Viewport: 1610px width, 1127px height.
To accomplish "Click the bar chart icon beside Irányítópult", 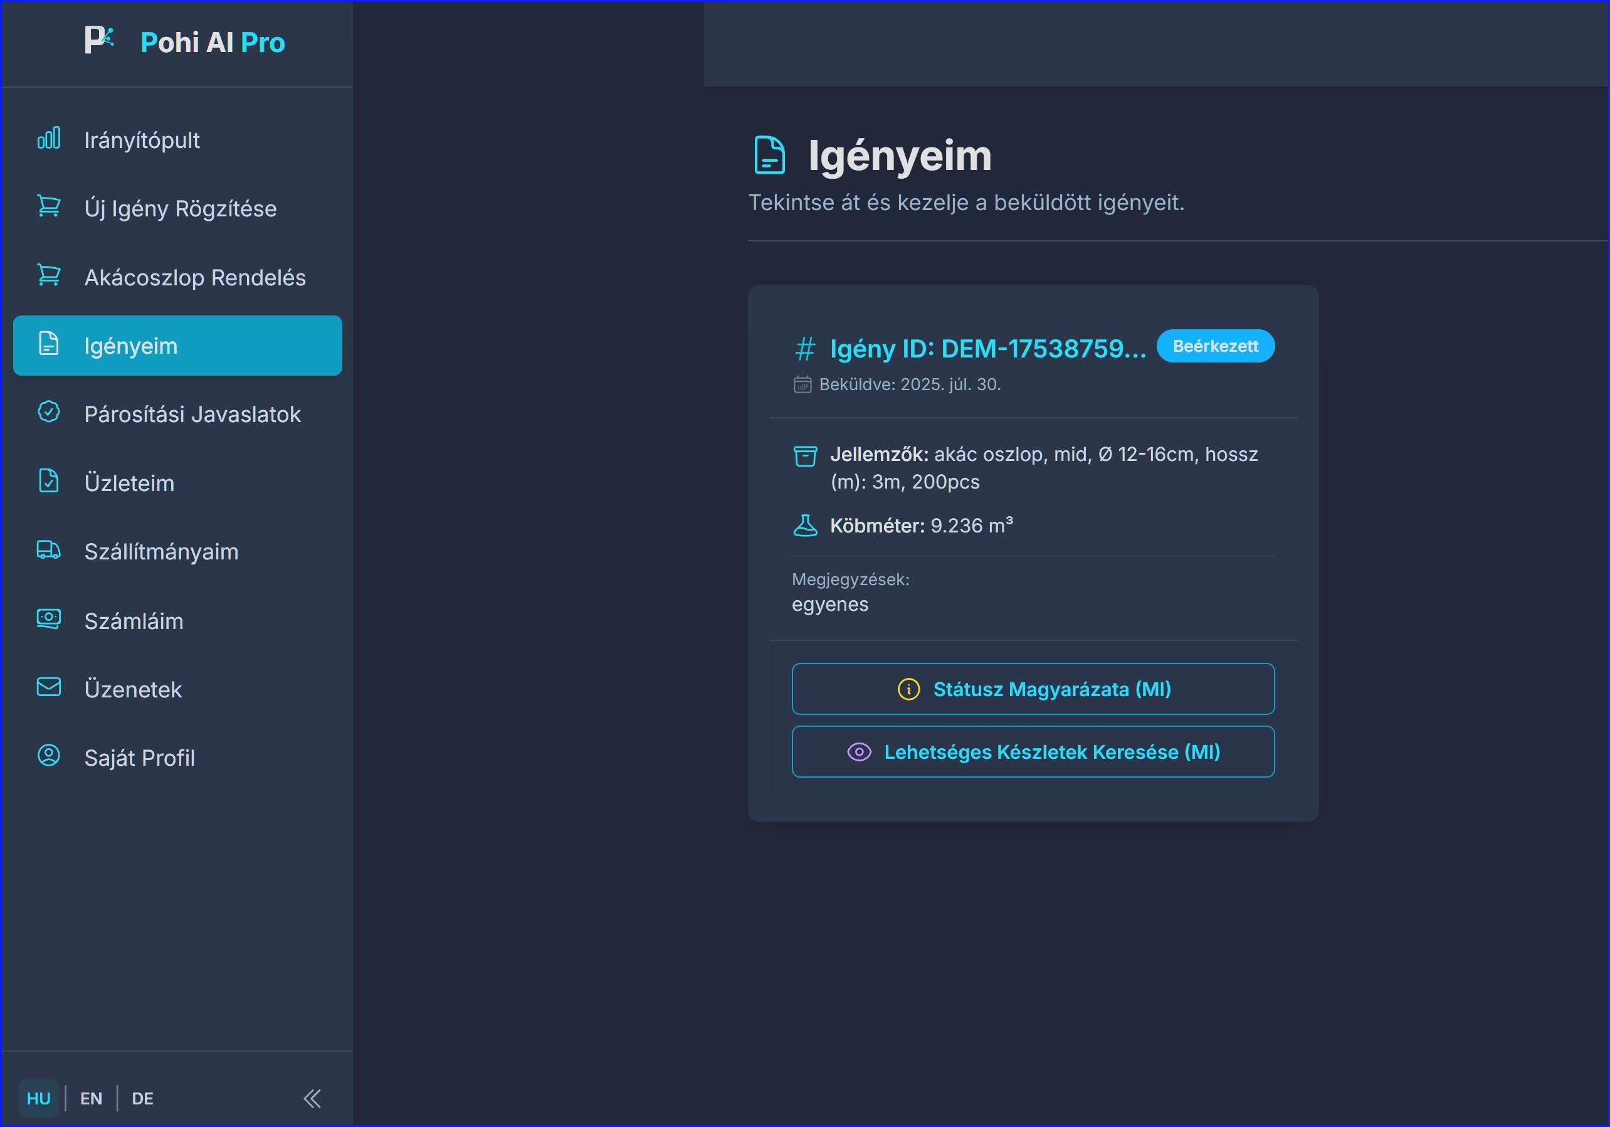I will click(48, 138).
